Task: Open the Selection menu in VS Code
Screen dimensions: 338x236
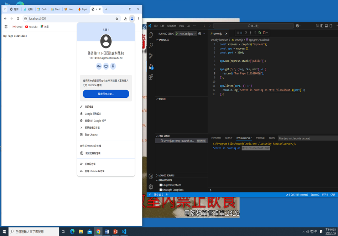Action: [x=171, y=26]
